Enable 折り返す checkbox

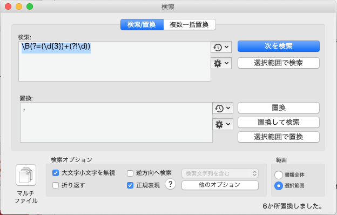(56, 185)
